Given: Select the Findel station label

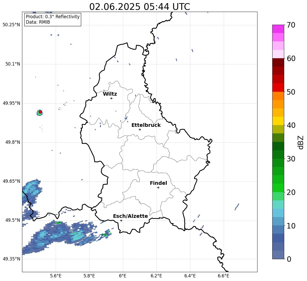Looking at the screenshot, I should [x=158, y=183].
